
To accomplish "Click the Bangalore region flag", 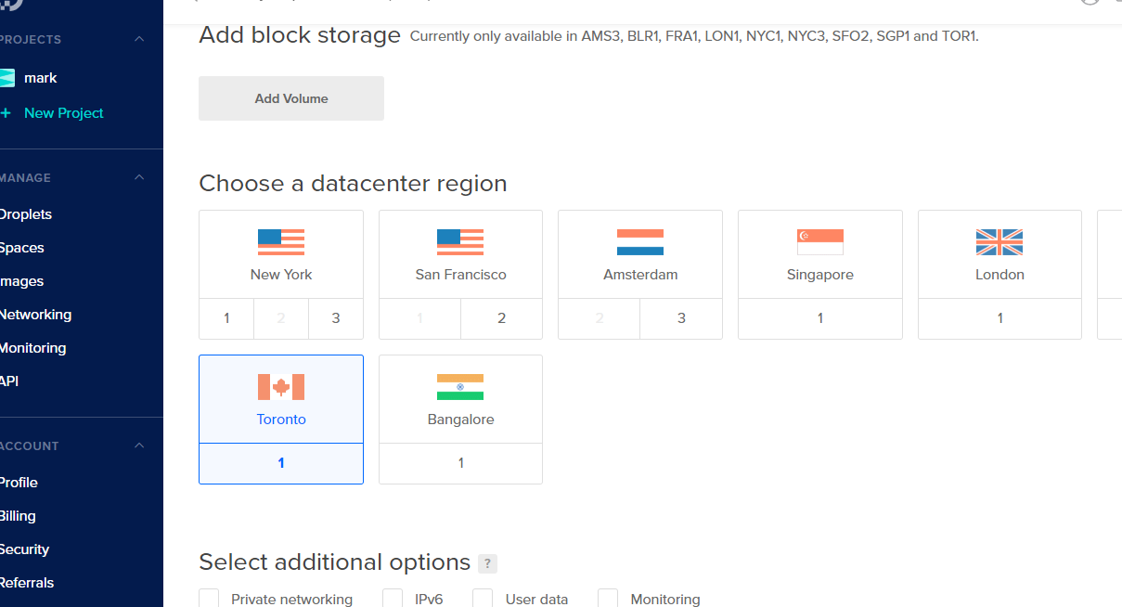I will (459, 386).
